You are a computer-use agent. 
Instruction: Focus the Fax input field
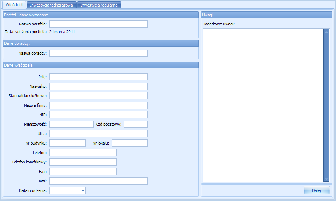coord(83,172)
